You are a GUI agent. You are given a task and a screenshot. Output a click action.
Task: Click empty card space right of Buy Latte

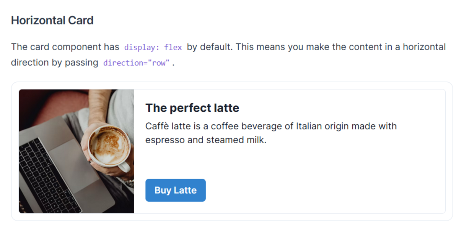point(325,190)
